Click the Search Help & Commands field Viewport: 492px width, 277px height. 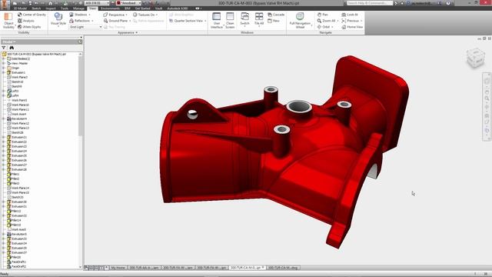coord(369,3)
